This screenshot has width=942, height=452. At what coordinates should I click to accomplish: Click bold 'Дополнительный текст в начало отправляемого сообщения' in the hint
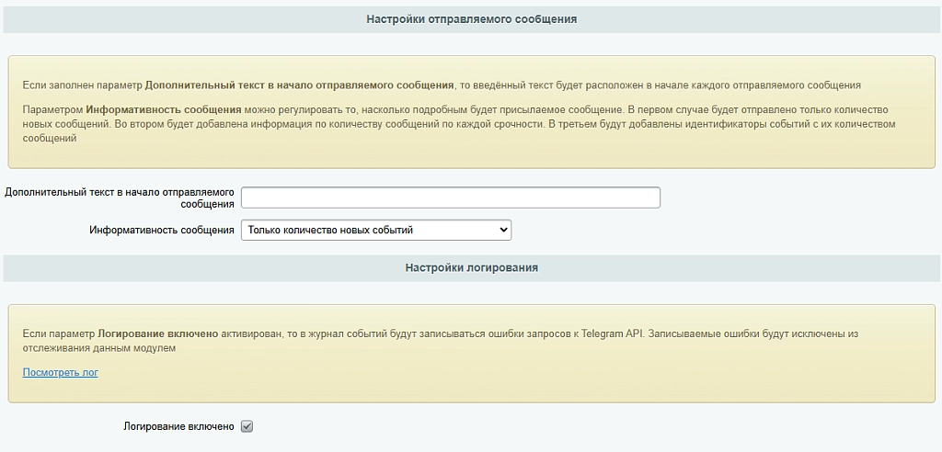click(299, 85)
